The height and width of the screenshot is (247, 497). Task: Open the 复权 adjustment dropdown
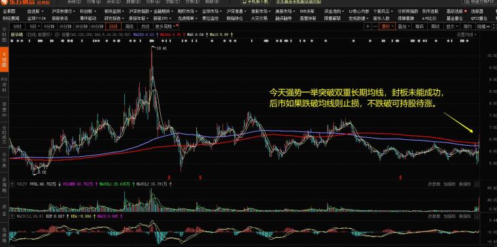tap(387, 26)
